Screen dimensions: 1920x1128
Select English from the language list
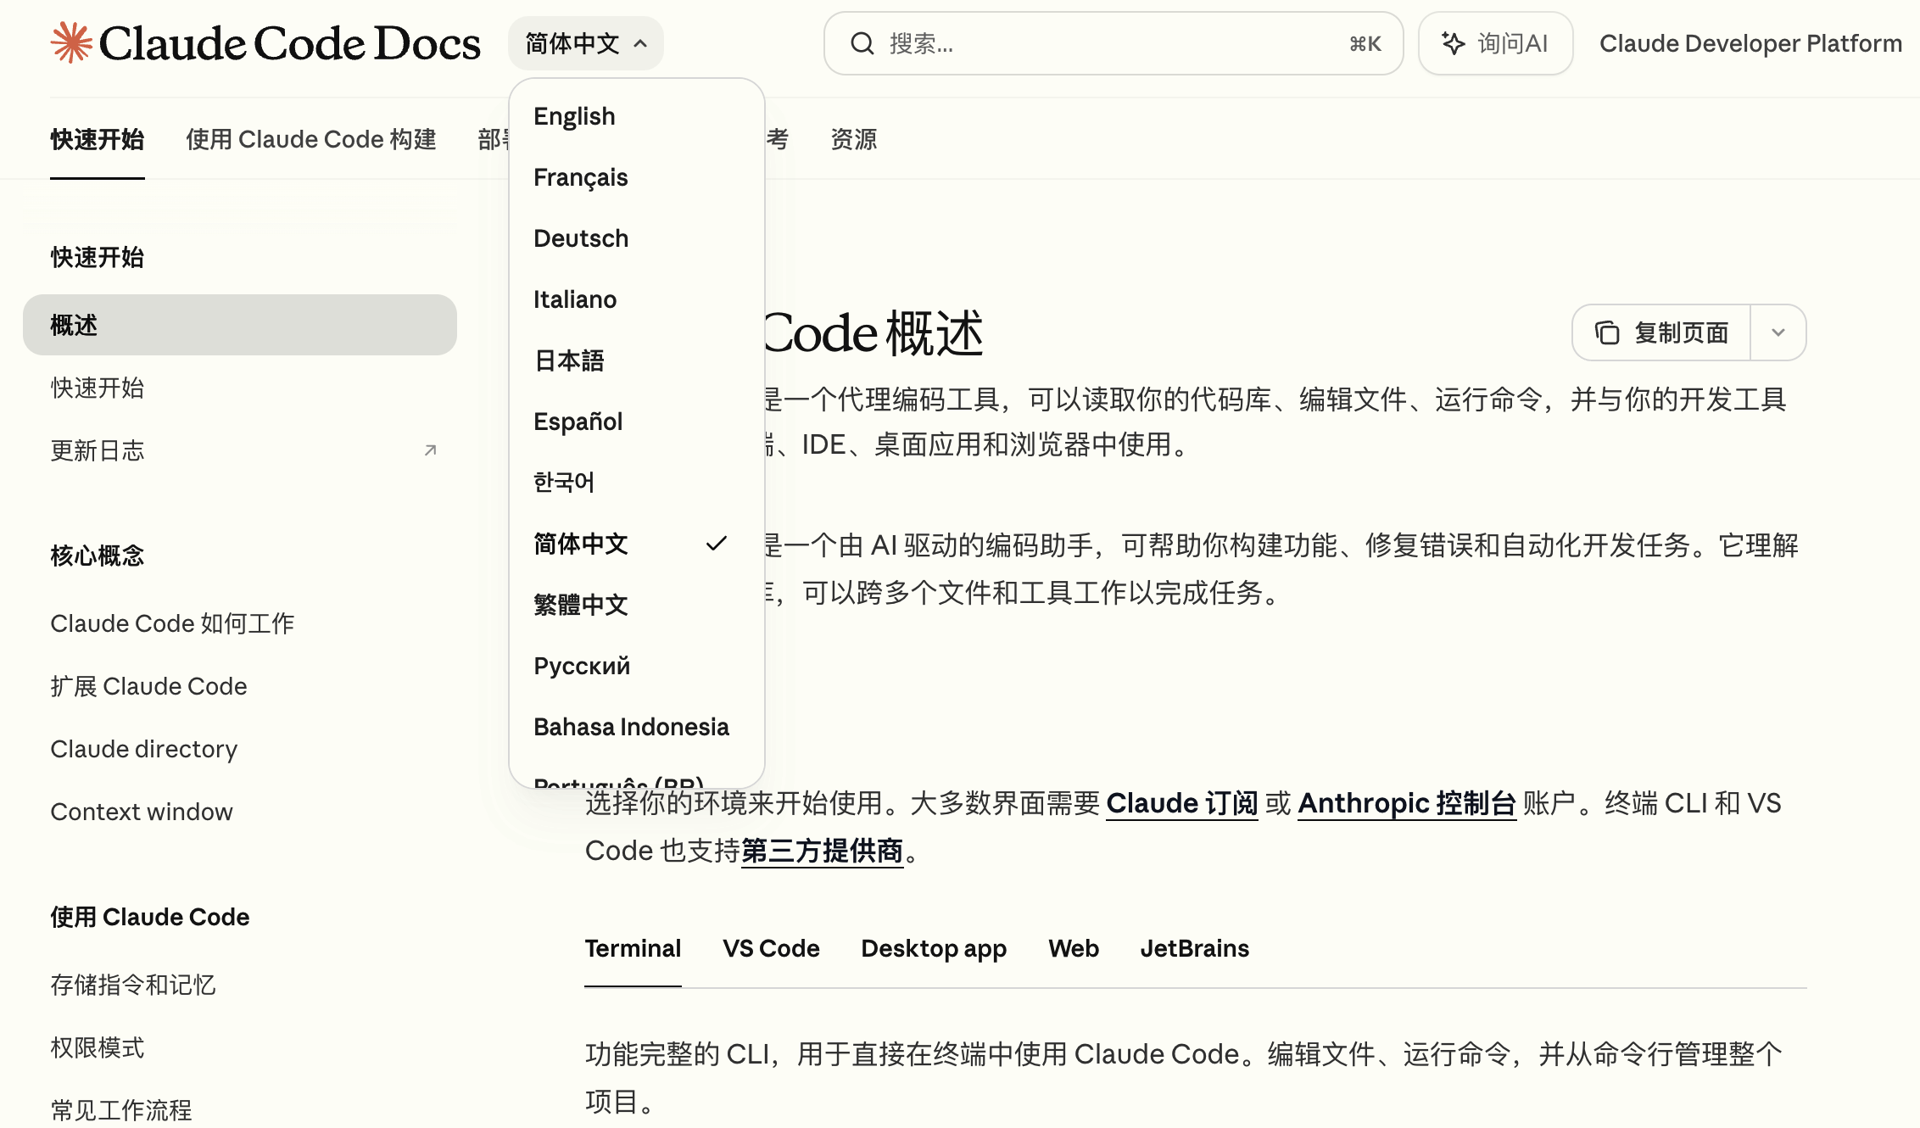click(x=574, y=116)
